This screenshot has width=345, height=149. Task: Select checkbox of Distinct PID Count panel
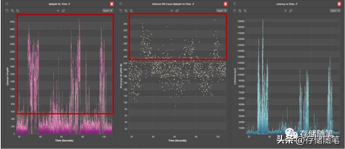coord(121,4)
